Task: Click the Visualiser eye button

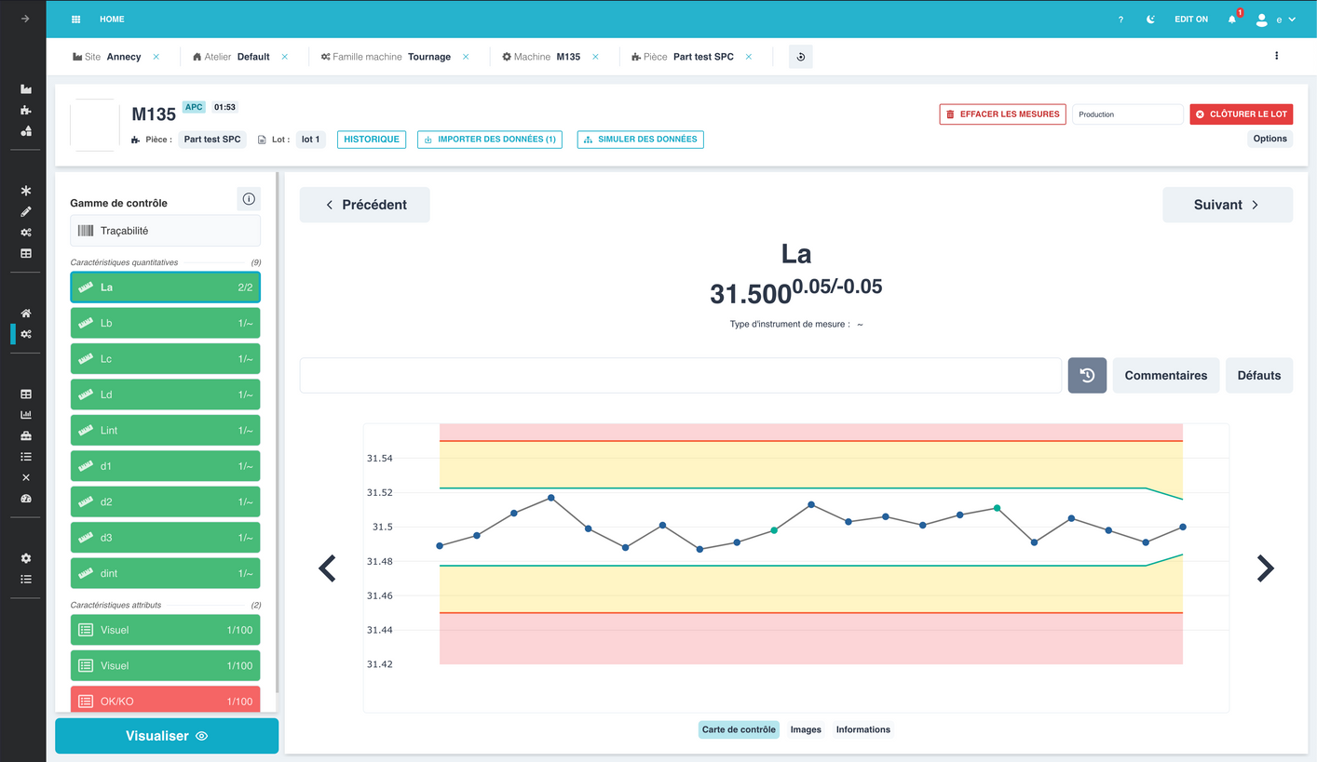Action: 167,736
